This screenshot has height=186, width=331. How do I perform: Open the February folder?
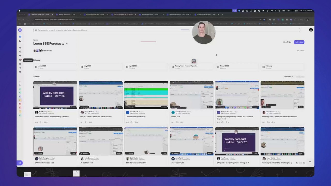pyautogui.click(x=282, y=67)
